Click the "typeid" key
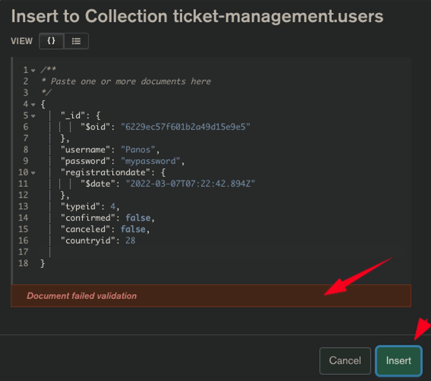 80,206
